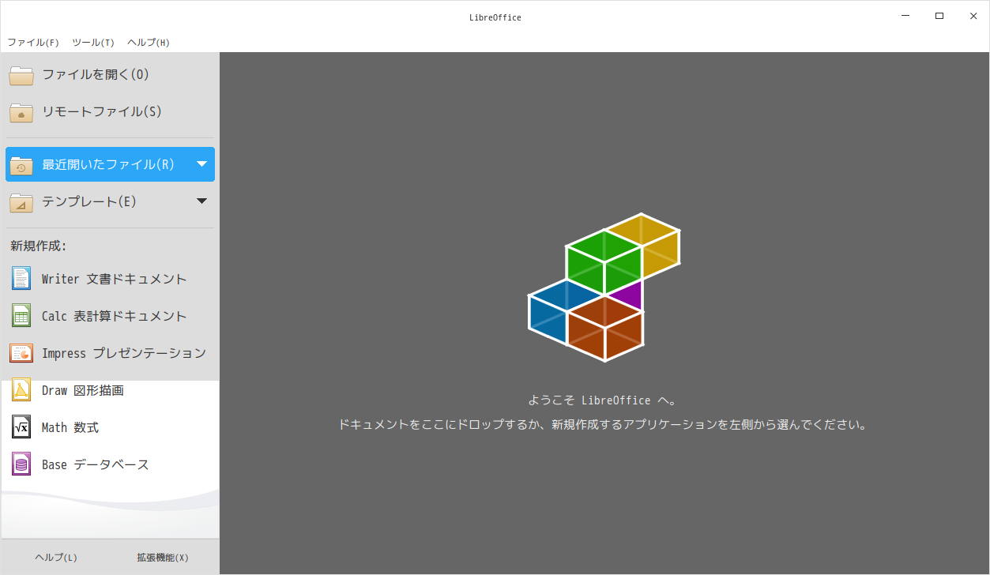Image resolution: width=990 pixels, height=575 pixels.
Task: Maximize the LibreOffice window
Action: 939,16
